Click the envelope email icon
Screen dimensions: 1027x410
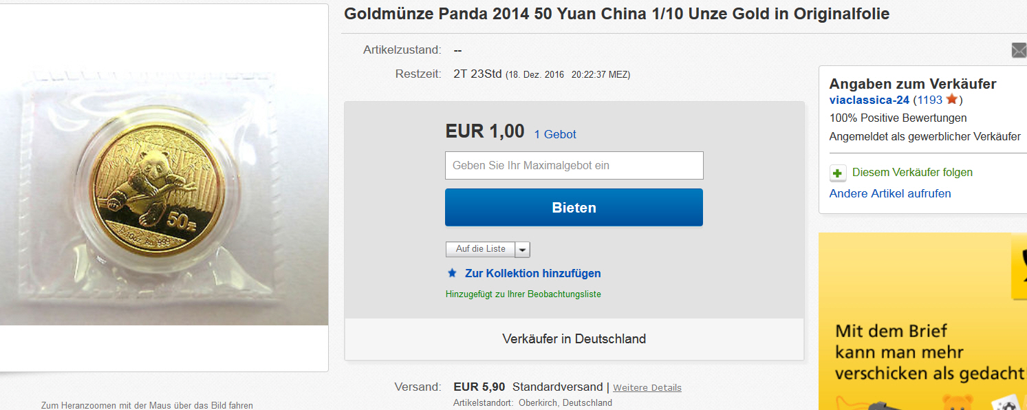click(x=1019, y=50)
